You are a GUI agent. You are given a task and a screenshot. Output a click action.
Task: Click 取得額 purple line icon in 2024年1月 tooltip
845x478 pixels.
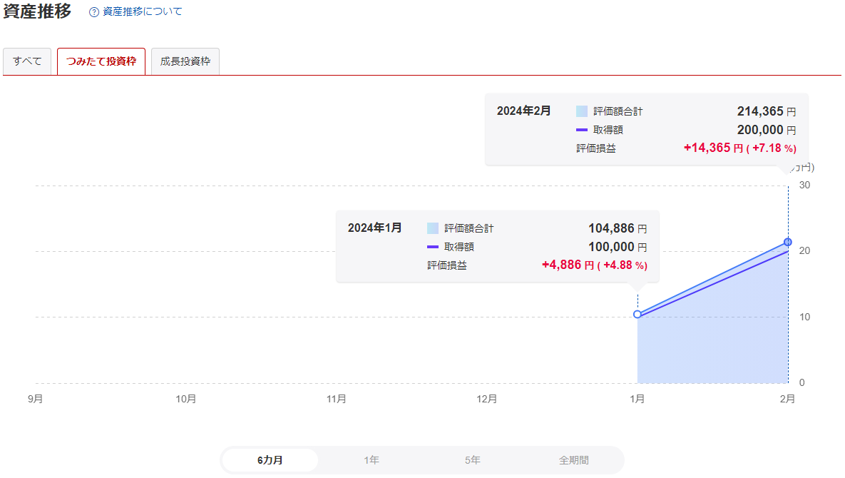pyautogui.click(x=433, y=247)
